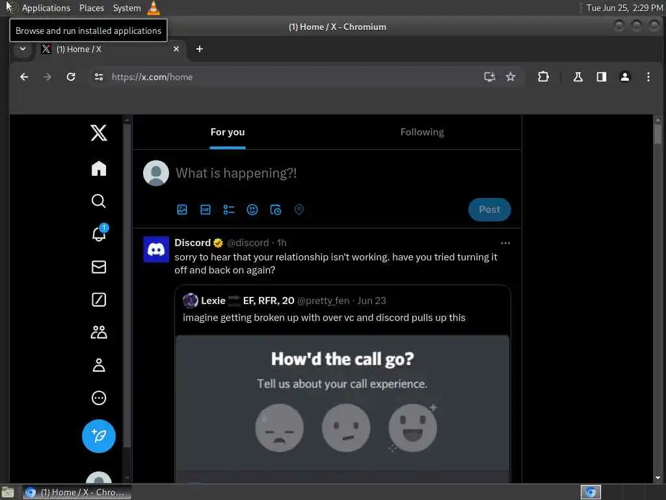Open System menu
This screenshot has height=500, width=666.
click(x=127, y=8)
